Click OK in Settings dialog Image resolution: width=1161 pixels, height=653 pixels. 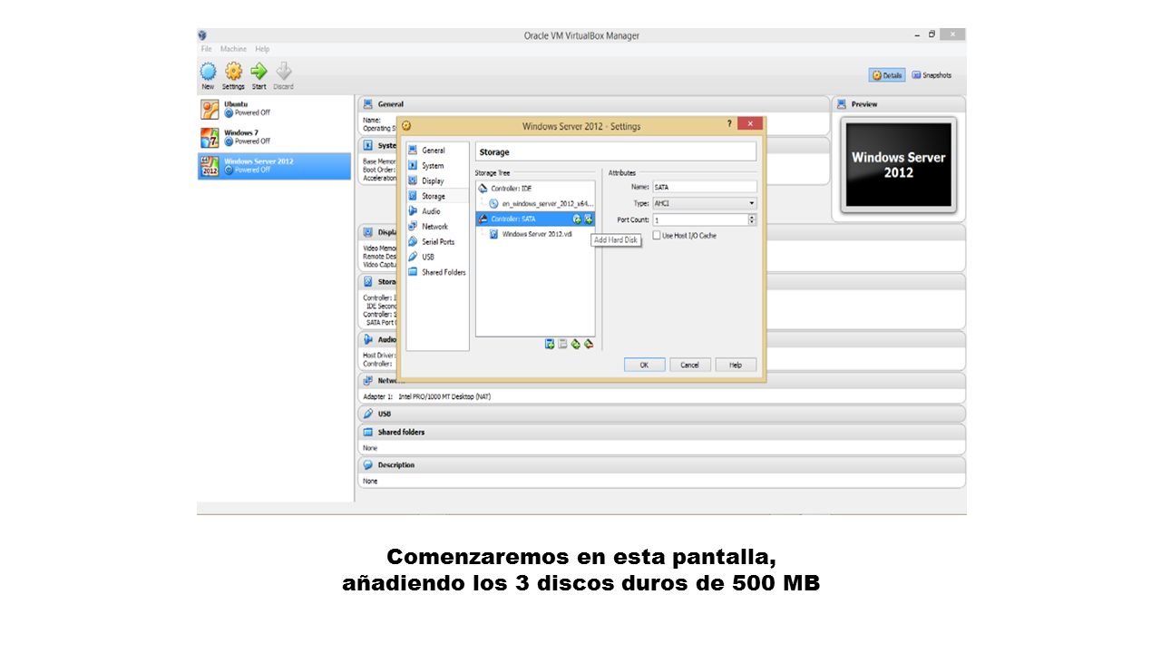coord(644,365)
